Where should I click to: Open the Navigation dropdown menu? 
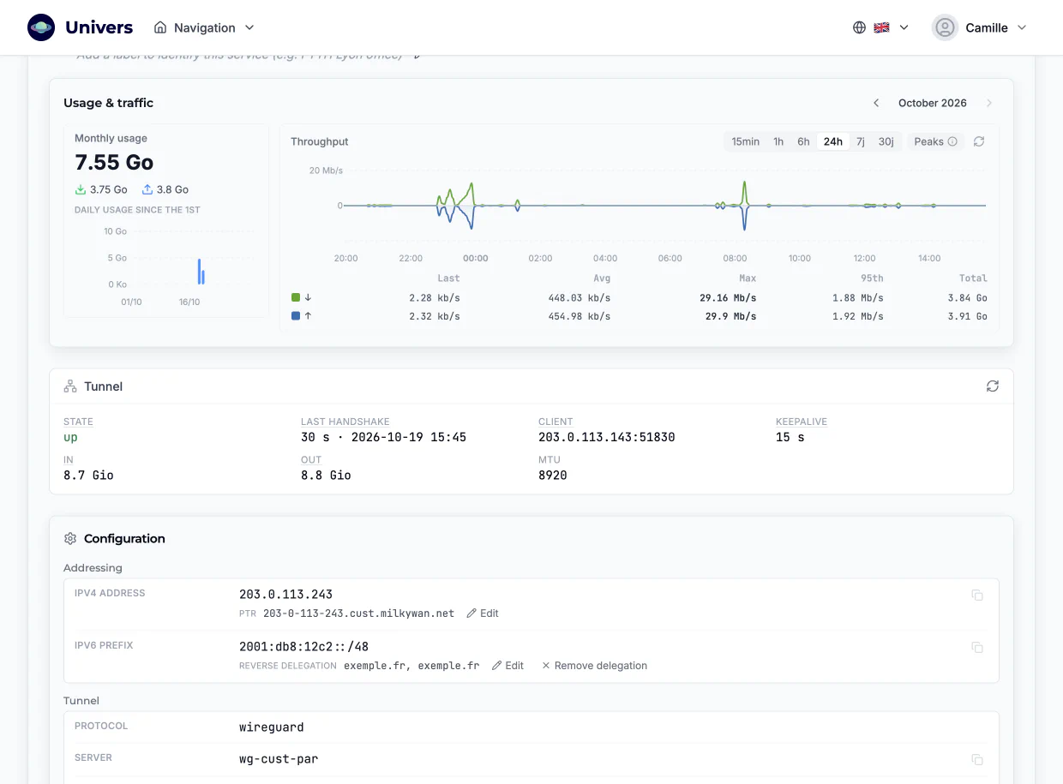[204, 27]
